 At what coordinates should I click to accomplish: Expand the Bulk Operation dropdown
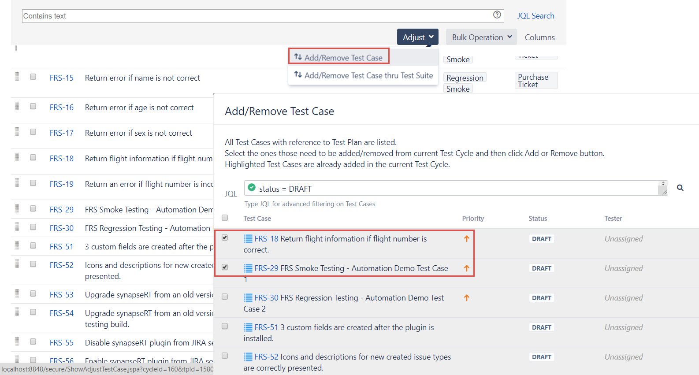[481, 37]
